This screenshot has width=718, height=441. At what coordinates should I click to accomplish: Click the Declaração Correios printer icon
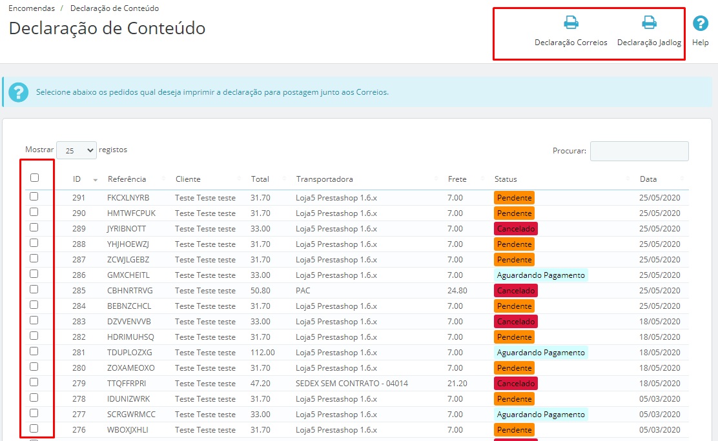[x=571, y=23]
